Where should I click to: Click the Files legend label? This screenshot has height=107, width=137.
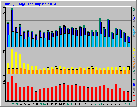click(x=134, y=21)
